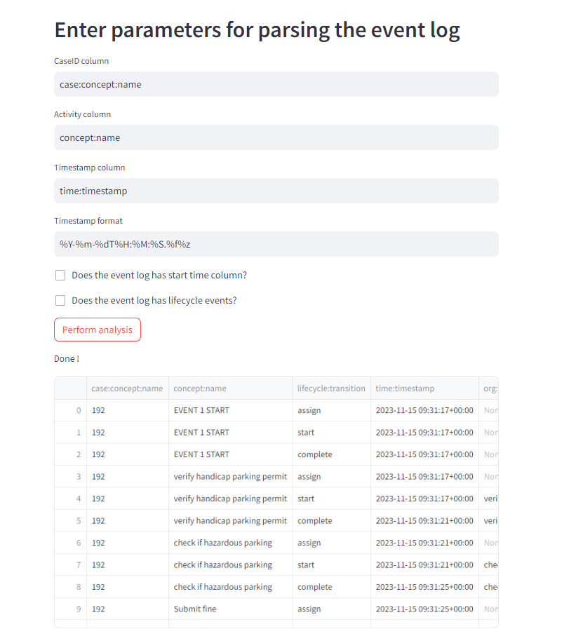Select the check if hazardous parking cell
569x636 pixels.
click(223, 543)
